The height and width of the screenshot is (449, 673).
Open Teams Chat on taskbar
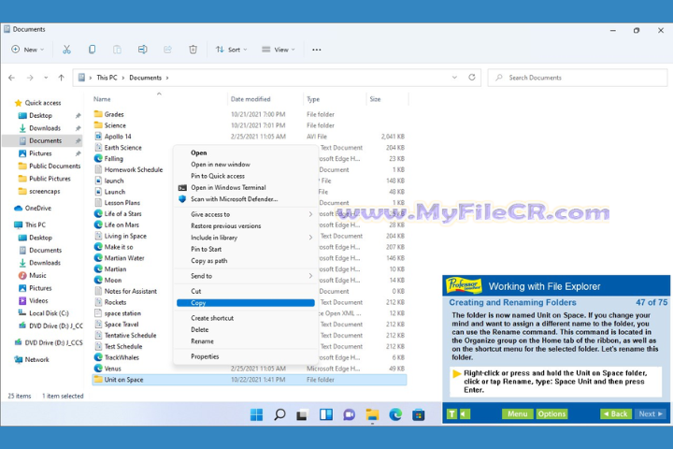click(x=349, y=414)
